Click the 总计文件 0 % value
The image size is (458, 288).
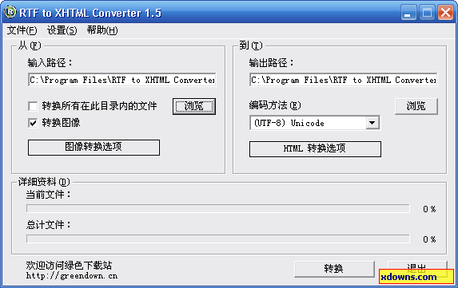click(x=429, y=239)
